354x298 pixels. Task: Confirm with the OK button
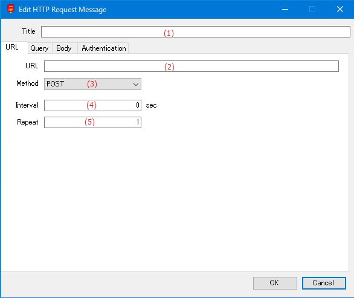275,283
